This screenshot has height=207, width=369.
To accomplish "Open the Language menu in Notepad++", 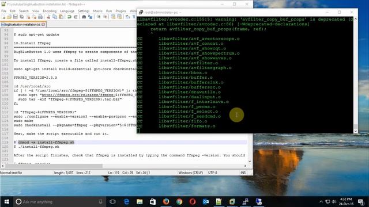I will click(x=67, y=11).
